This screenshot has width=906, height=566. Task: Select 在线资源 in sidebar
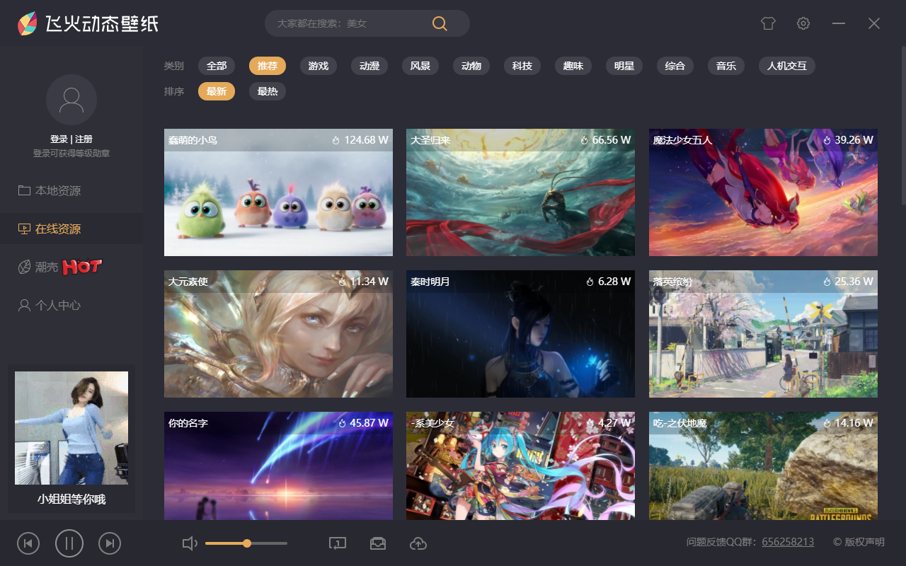pos(71,229)
